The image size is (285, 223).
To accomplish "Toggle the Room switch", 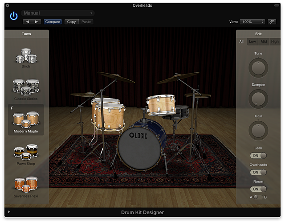I will (x=258, y=189).
